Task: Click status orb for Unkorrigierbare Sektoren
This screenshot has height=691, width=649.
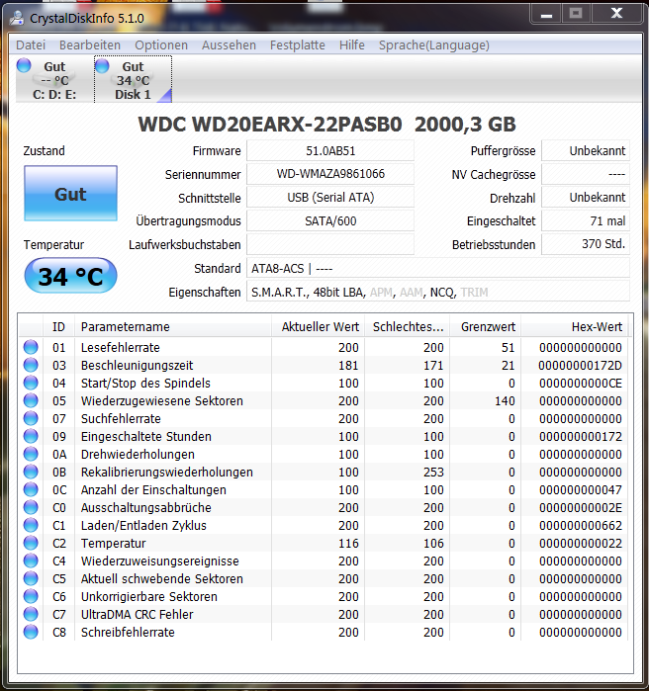Action: click(31, 596)
